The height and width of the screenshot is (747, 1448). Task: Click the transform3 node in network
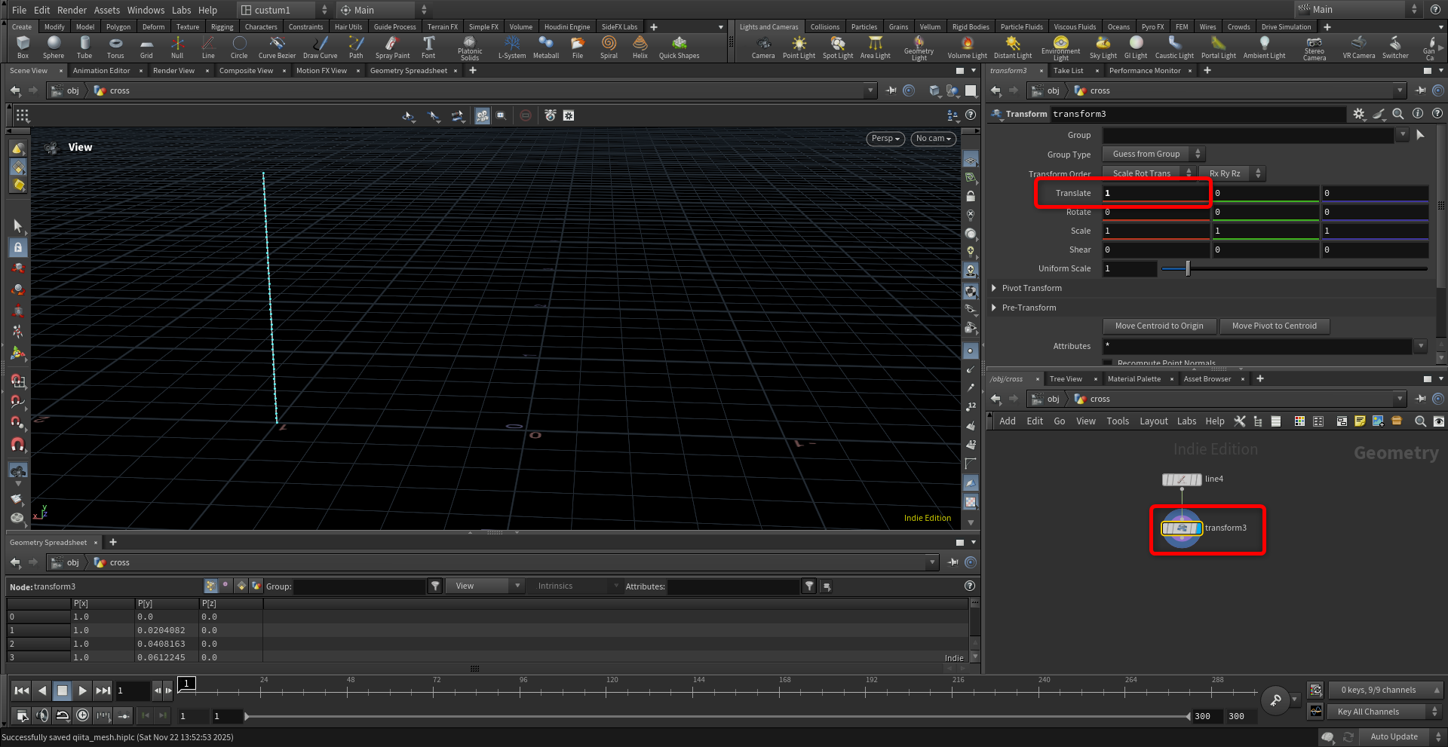click(1182, 528)
